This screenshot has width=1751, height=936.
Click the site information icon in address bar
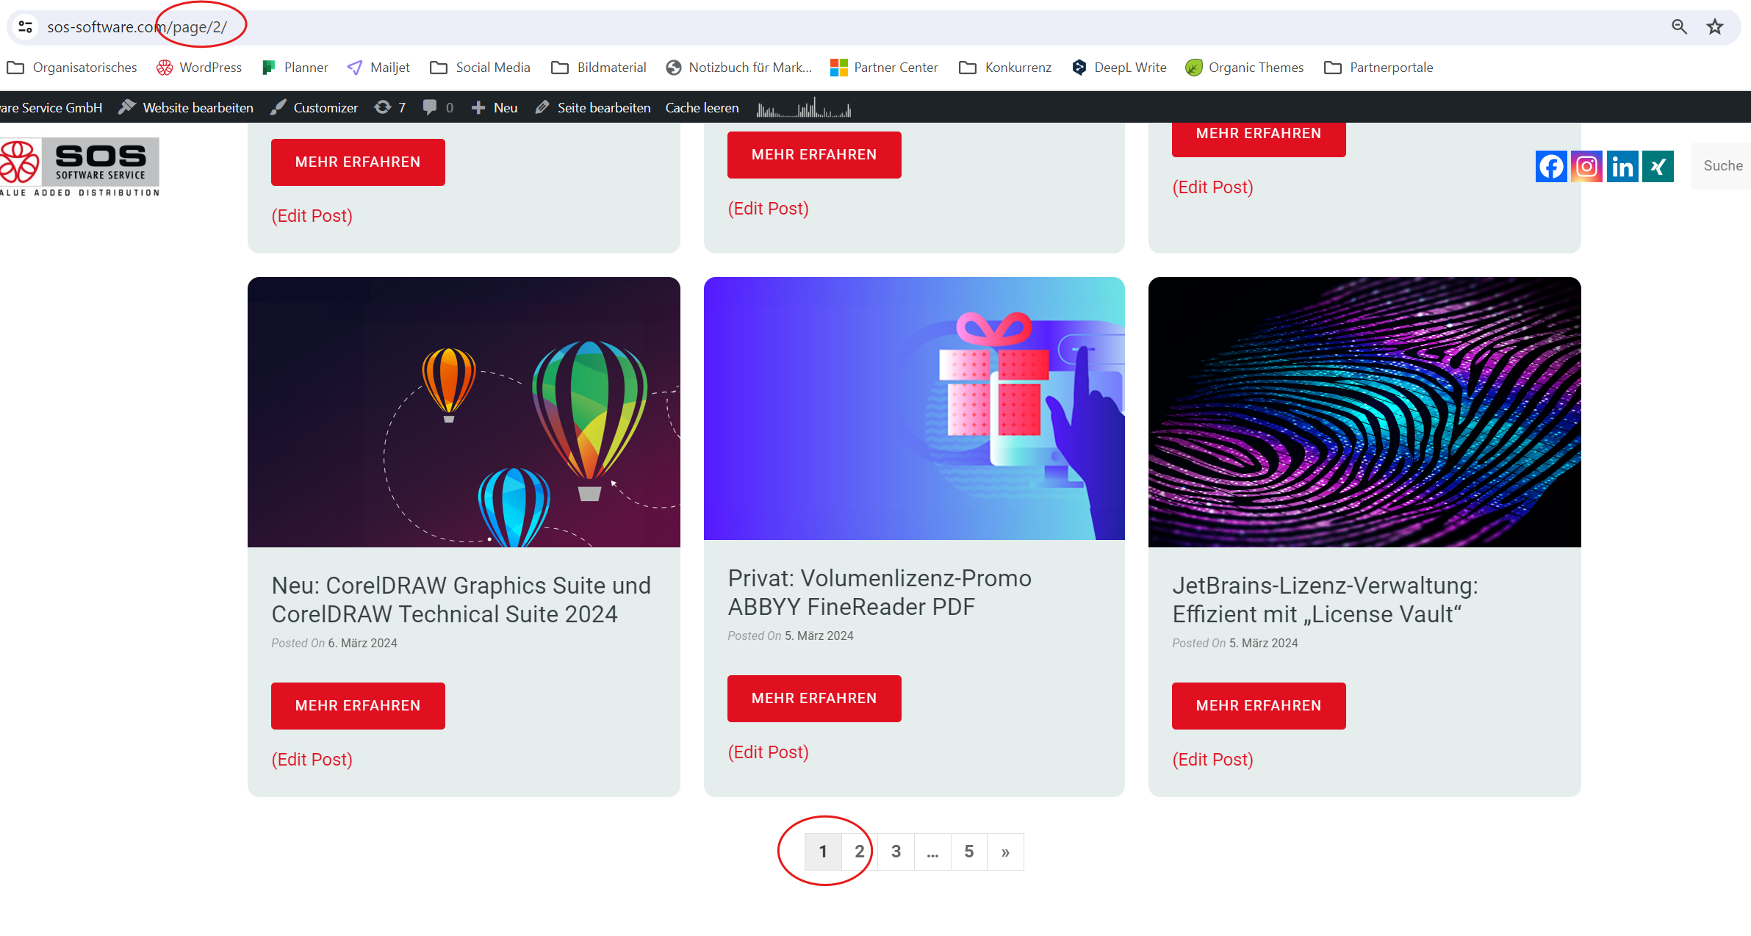[26, 27]
